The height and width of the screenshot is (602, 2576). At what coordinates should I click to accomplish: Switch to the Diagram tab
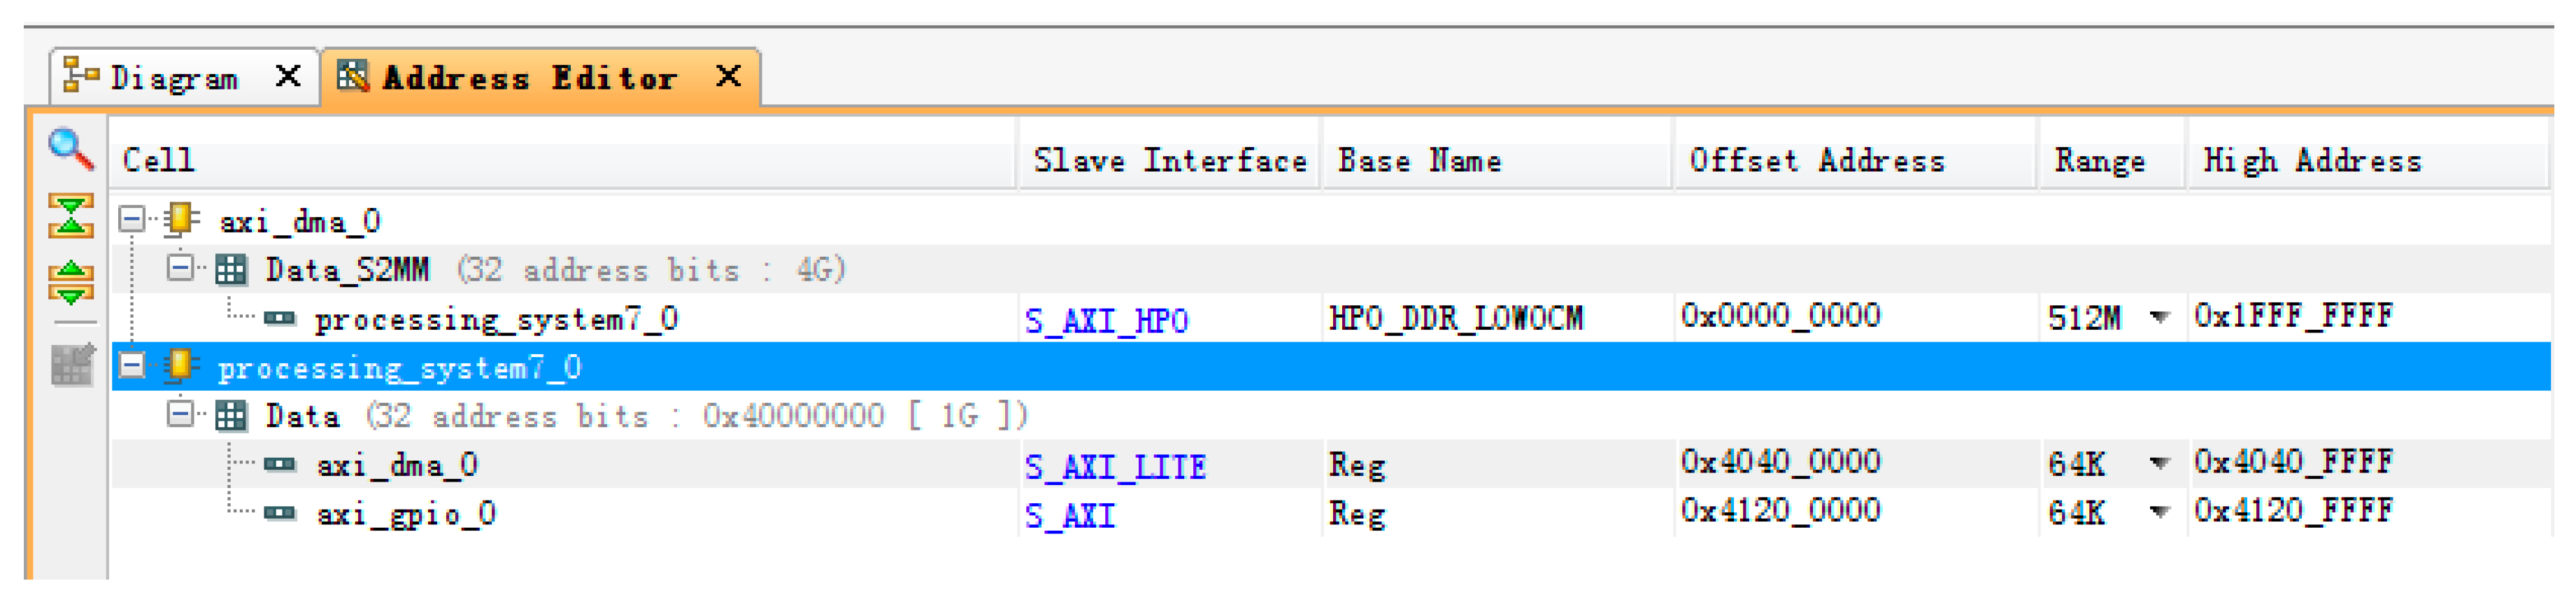tap(175, 78)
